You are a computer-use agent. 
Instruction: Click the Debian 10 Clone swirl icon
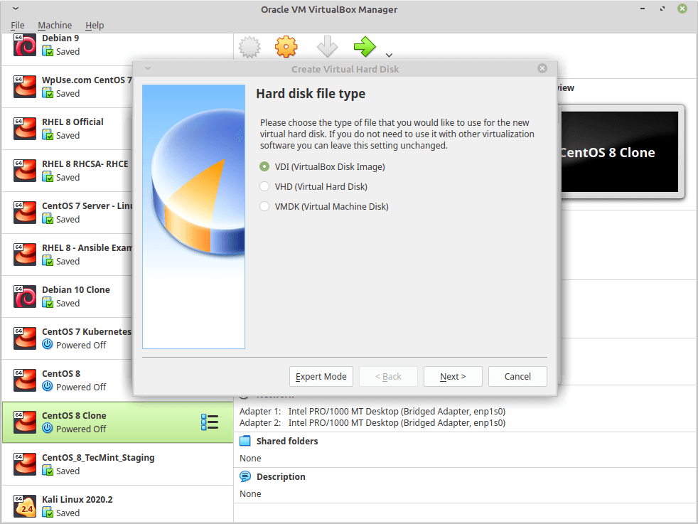[24, 296]
